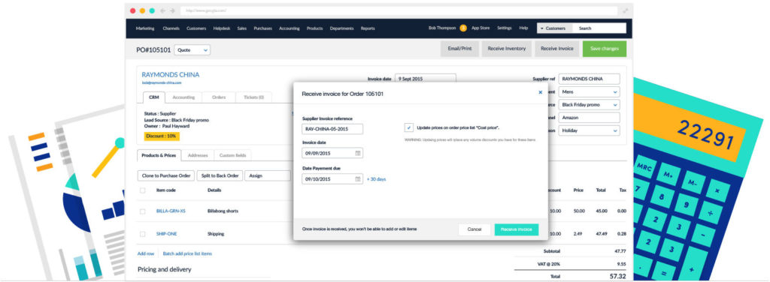Click the yellow Discount : 10% label
The width and height of the screenshot is (770, 282).
[x=162, y=136]
